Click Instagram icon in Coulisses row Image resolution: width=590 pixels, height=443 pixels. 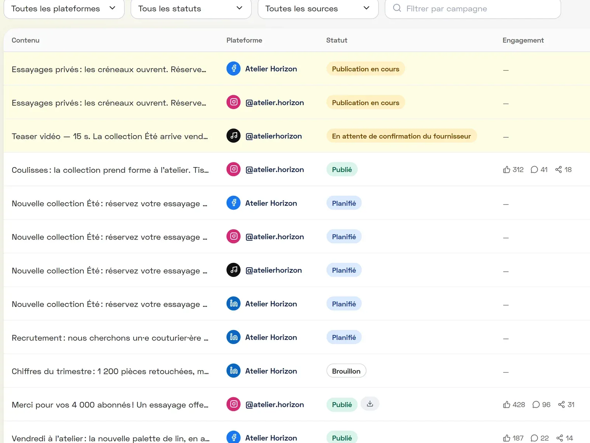coord(233,169)
